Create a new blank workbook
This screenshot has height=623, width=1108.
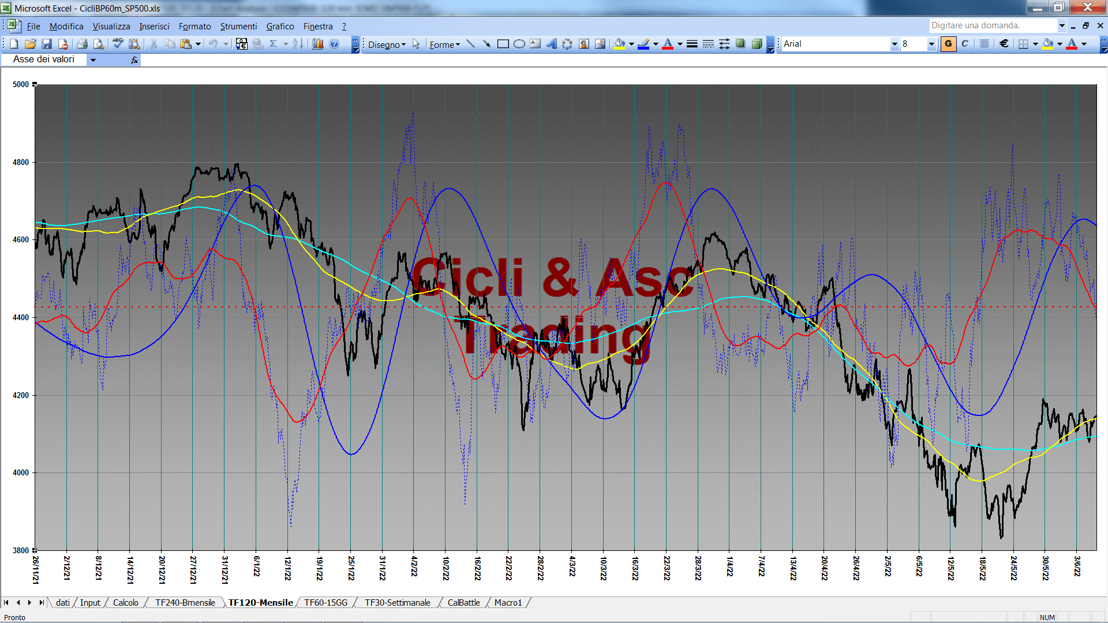click(14, 44)
